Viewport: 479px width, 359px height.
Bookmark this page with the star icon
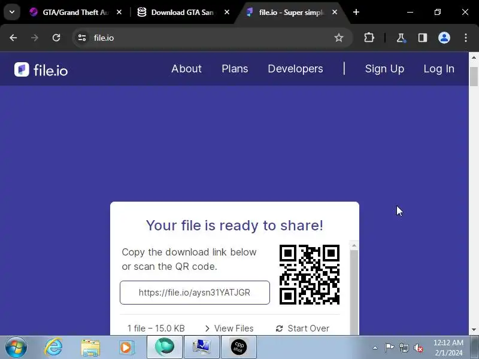[x=338, y=38]
